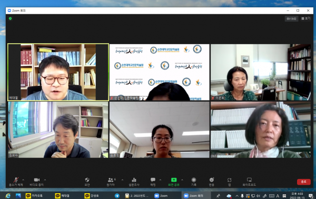
Task: Open Security shield options
Action: [87, 182]
